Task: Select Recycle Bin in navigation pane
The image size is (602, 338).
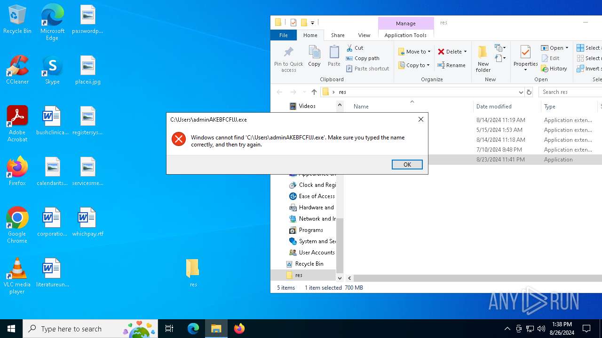Action: pyautogui.click(x=305, y=264)
